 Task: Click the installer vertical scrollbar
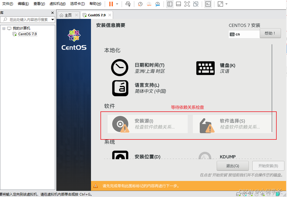pos(272,88)
